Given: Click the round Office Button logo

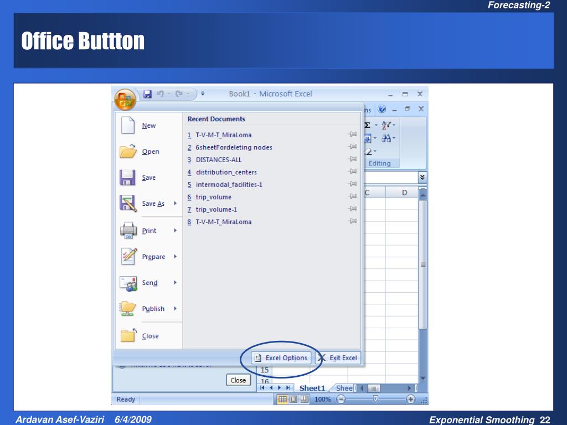Looking at the screenshot, I should 125,99.
